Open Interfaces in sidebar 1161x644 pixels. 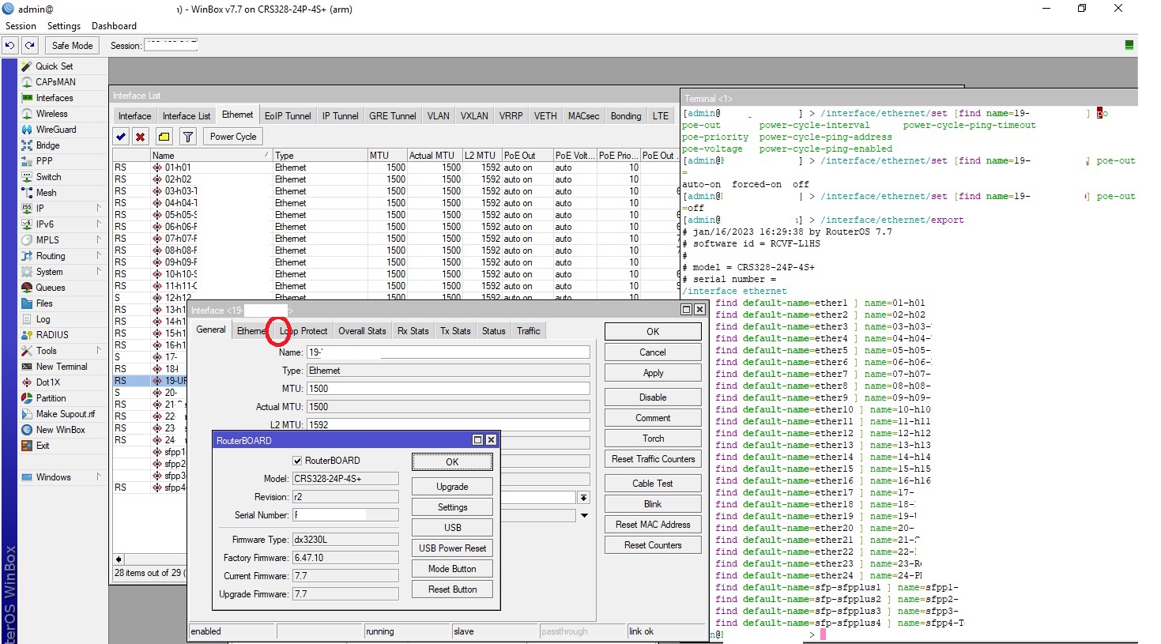pyautogui.click(x=55, y=98)
